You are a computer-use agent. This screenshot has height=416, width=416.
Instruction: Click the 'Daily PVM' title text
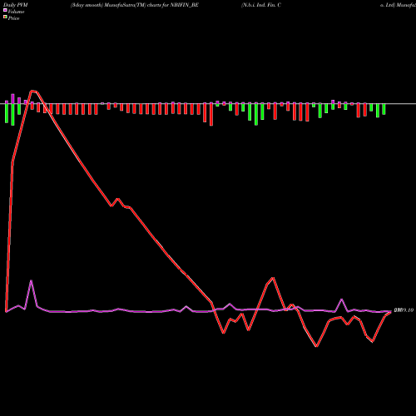pos(16,5)
